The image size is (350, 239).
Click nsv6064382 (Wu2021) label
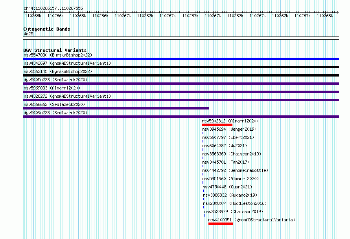click(x=225, y=146)
